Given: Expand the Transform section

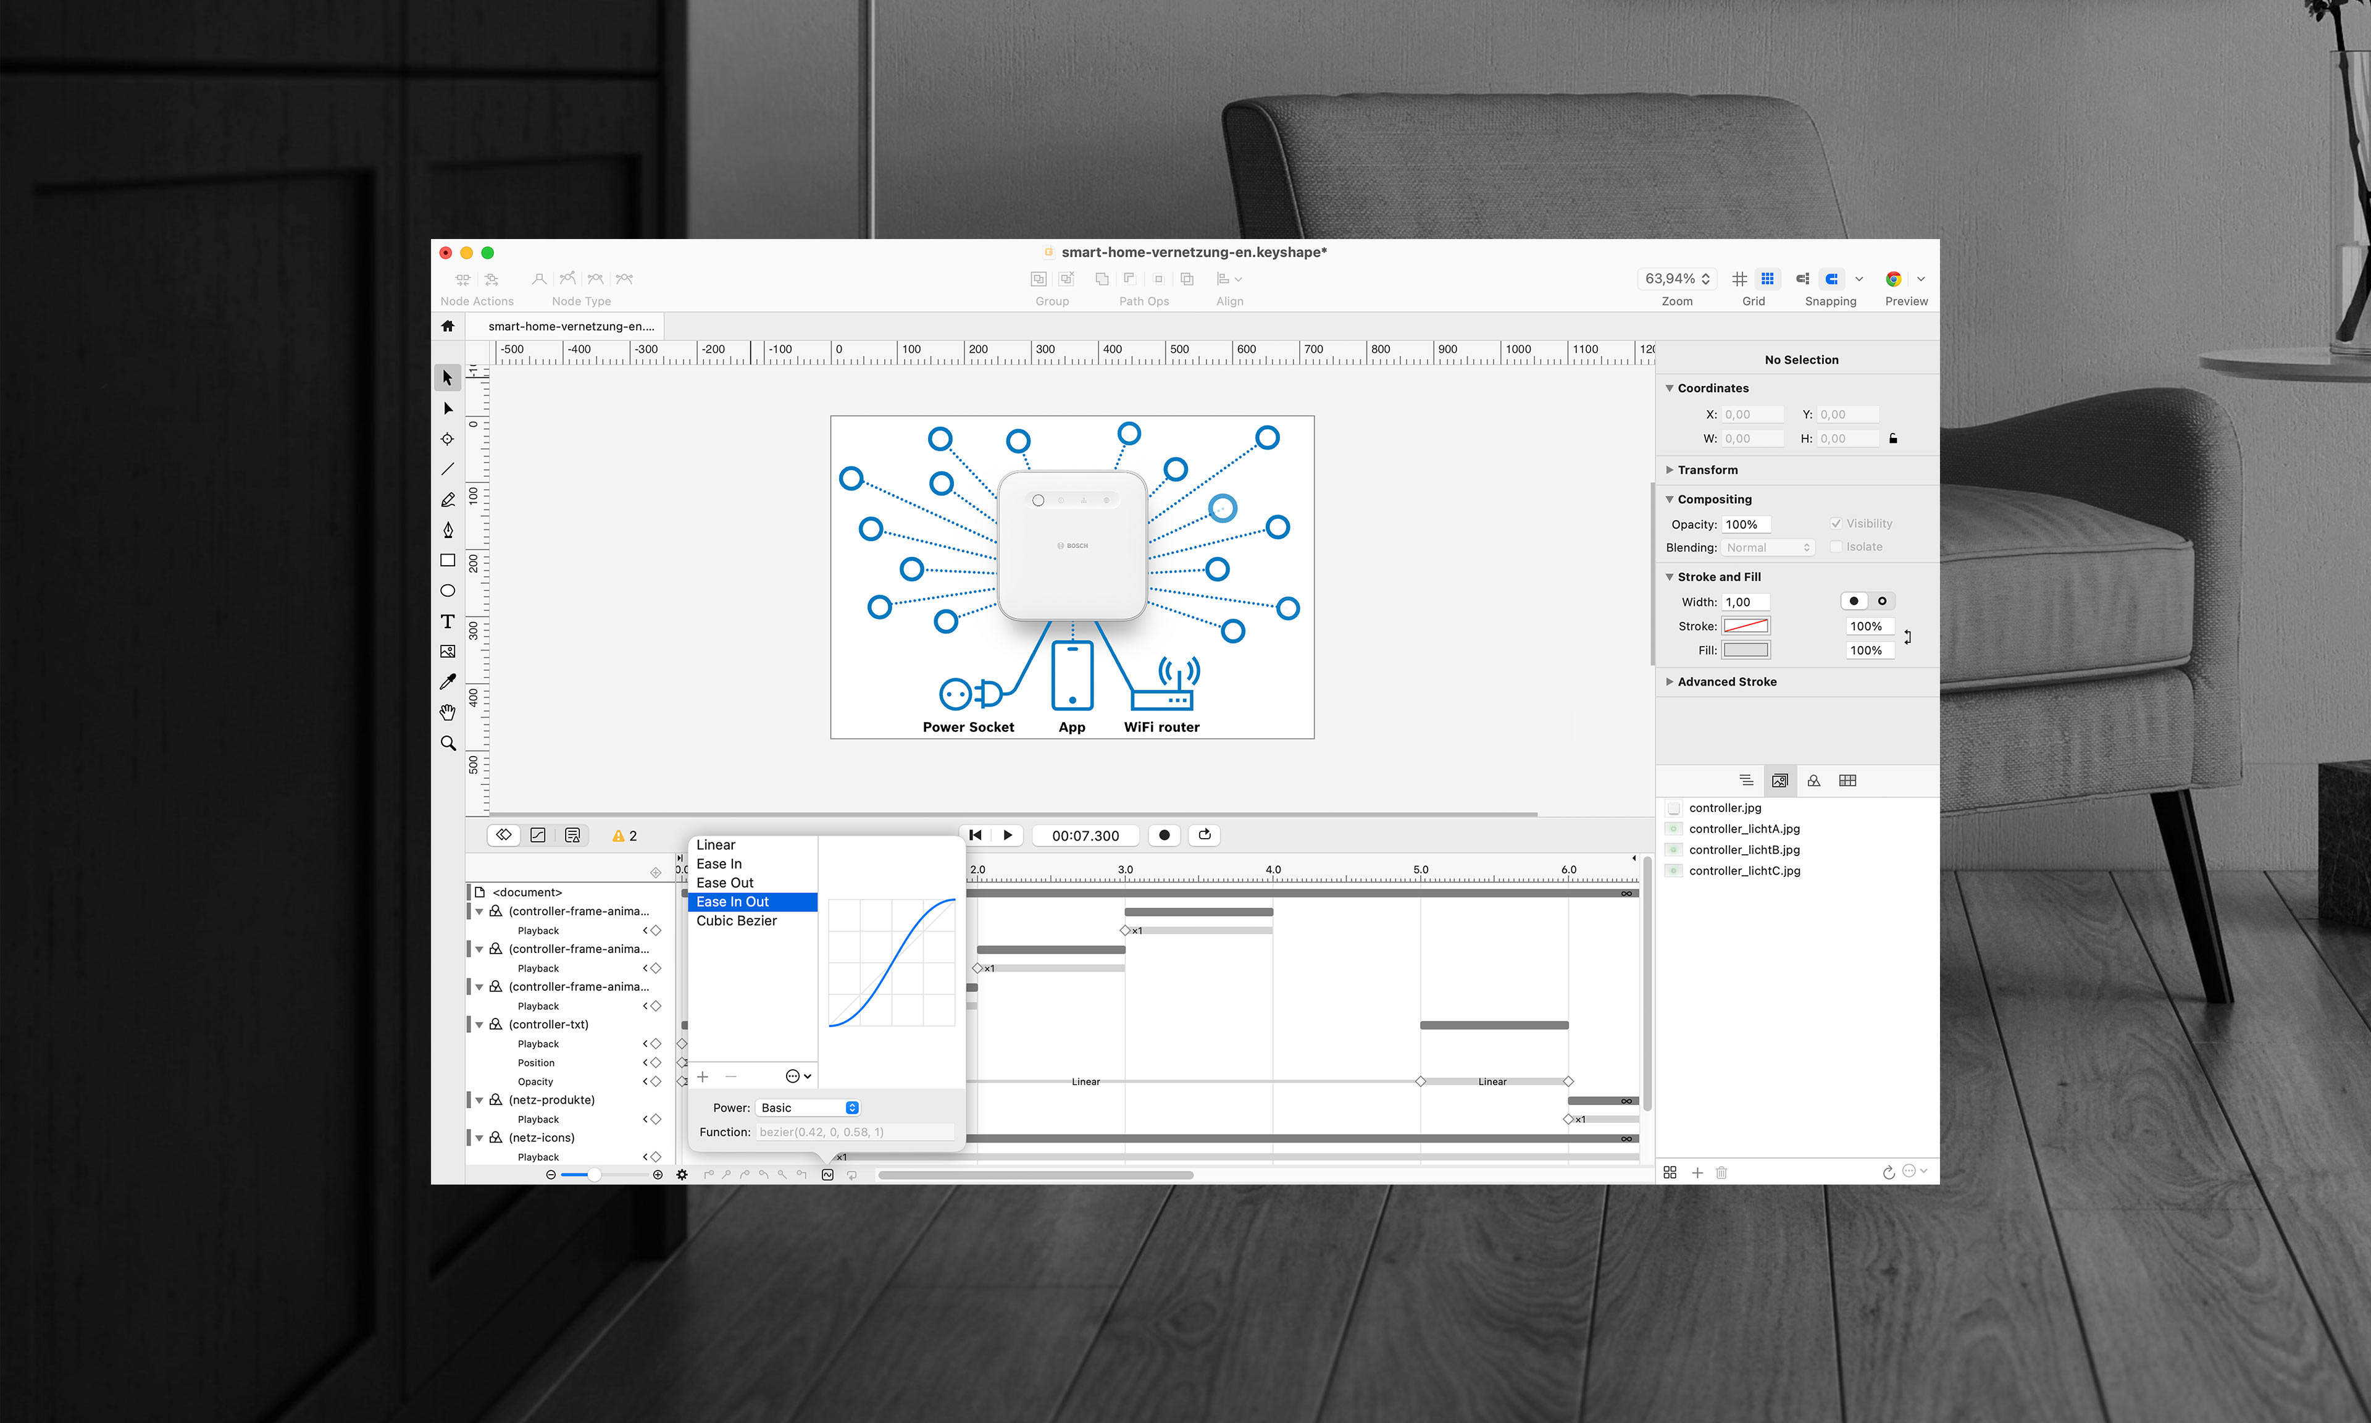Looking at the screenshot, I should (1670, 470).
